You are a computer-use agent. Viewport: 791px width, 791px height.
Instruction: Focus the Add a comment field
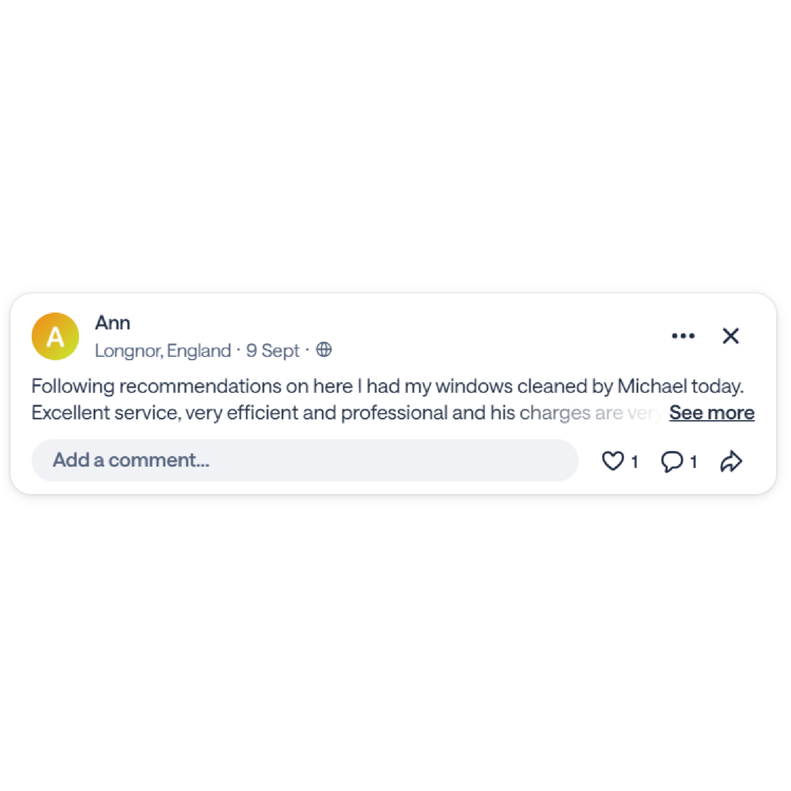coord(305,460)
